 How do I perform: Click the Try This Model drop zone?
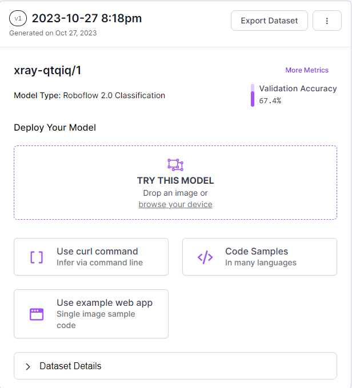pos(175,183)
